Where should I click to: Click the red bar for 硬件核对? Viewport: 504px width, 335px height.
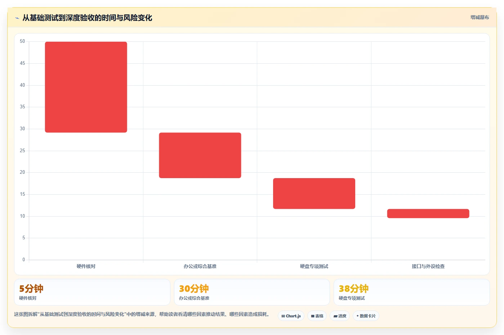pyautogui.click(x=86, y=87)
